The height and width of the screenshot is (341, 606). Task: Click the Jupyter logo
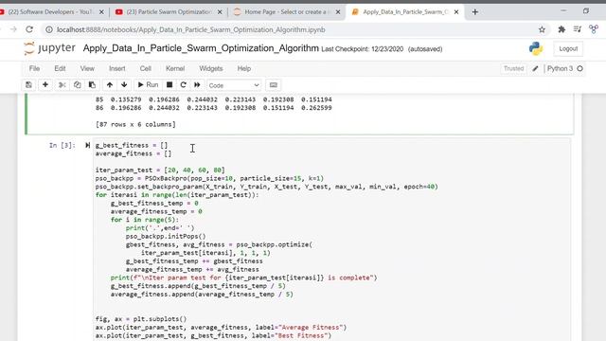pos(49,48)
